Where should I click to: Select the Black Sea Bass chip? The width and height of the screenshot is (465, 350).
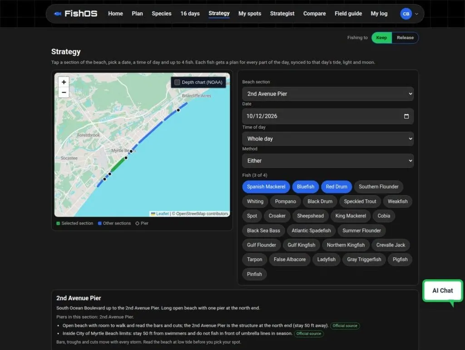click(x=263, y=231)
